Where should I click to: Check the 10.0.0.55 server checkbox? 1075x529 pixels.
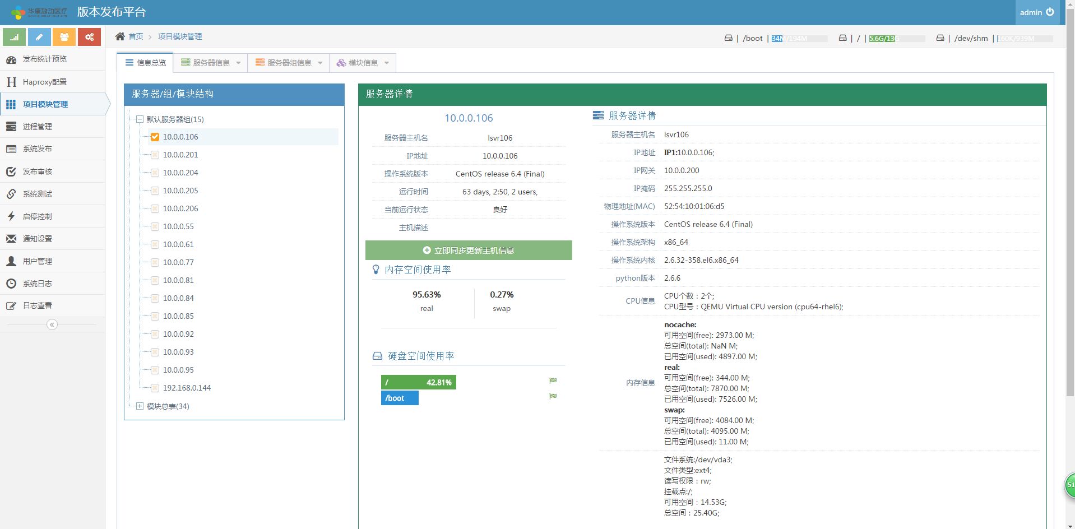click(x=155, y=226)
